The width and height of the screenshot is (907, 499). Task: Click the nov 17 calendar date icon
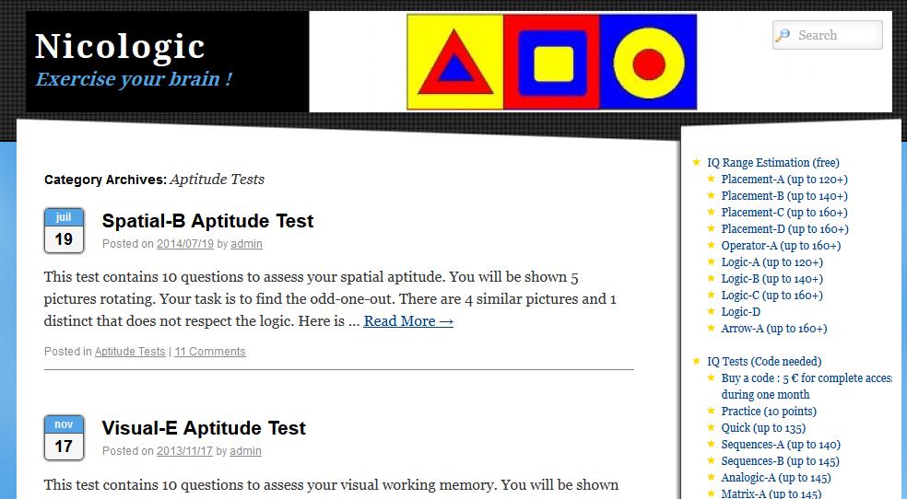(x=64, y=438)
